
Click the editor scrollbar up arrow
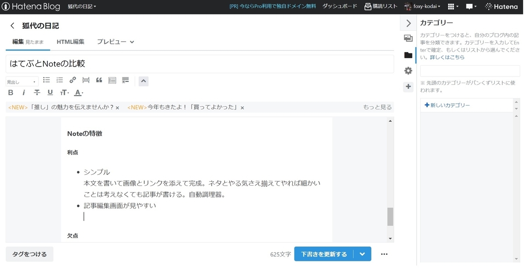click(390, 120)
